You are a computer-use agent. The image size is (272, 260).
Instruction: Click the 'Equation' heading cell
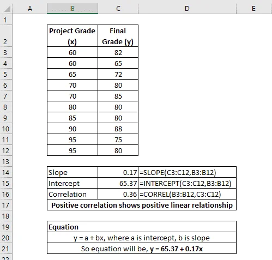[x=142, y=227]
